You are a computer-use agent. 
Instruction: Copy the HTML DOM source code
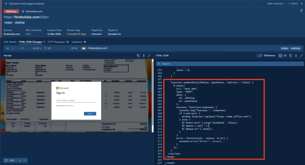[290, 56]
